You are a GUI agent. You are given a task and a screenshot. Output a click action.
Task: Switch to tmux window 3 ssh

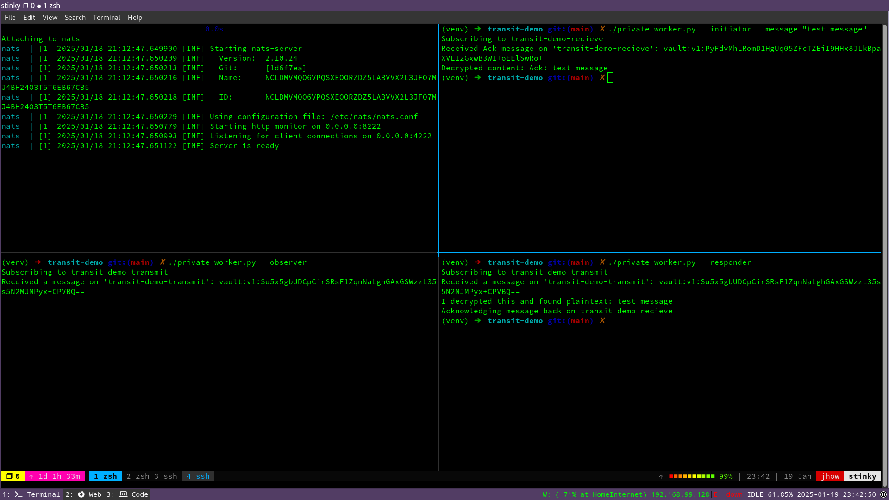pyautogui.click(x=165, y=476)
